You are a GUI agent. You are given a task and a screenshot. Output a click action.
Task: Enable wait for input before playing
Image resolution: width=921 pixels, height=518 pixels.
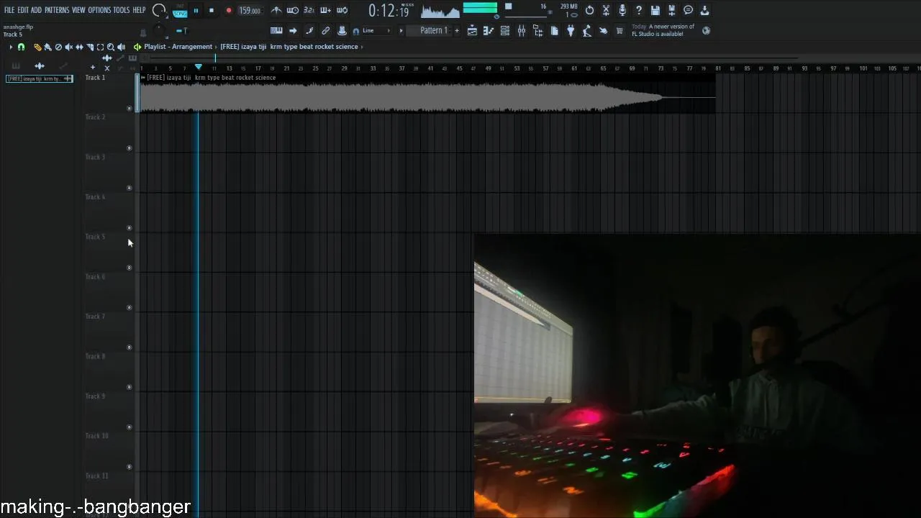pyautogui.click(x=293, y=10)
